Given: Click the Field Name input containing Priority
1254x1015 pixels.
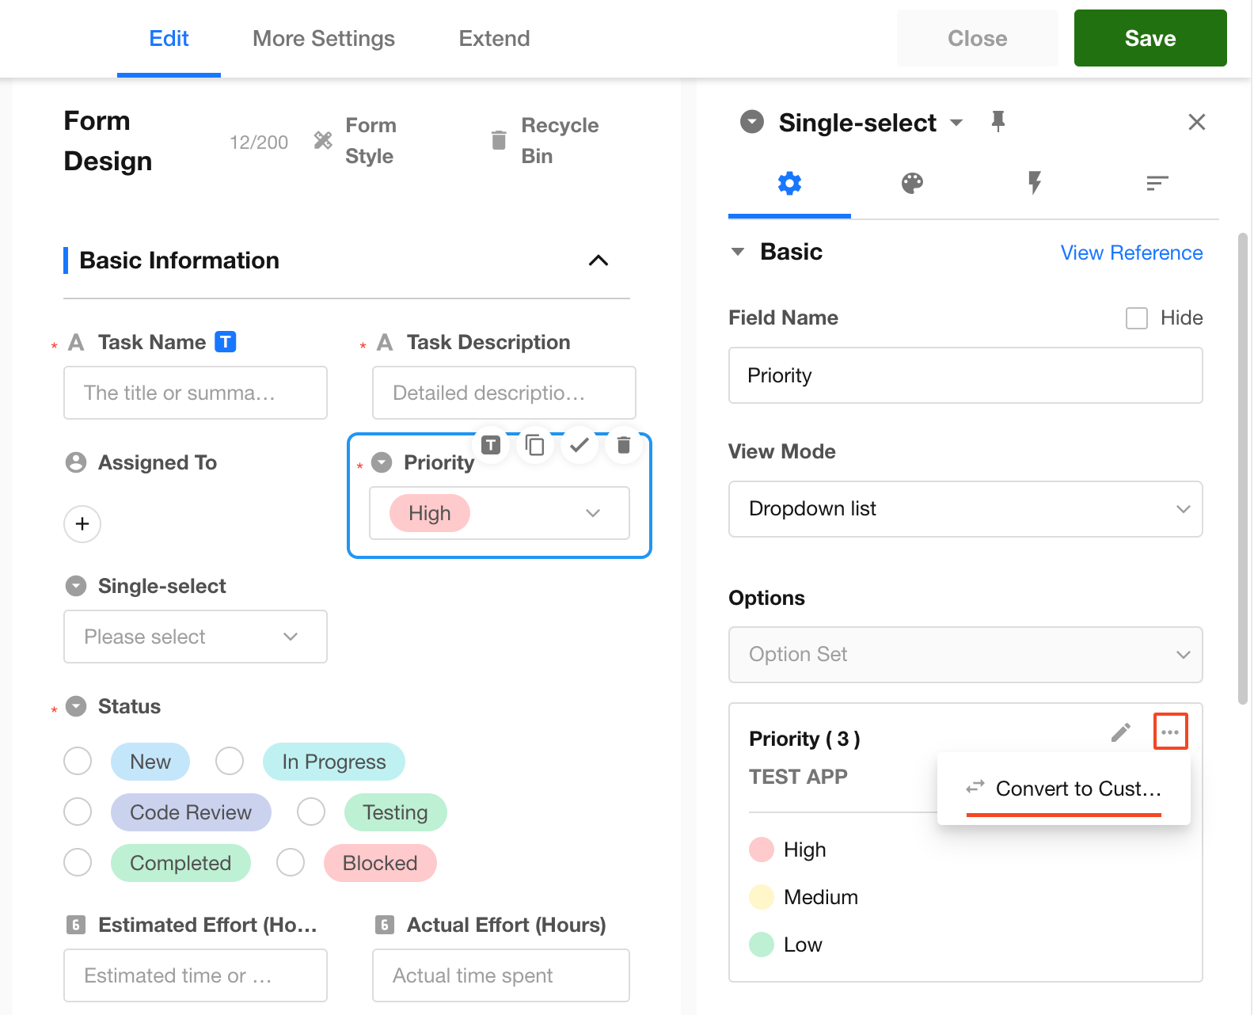Looking at the screenshot, I should tap(965, 375).
